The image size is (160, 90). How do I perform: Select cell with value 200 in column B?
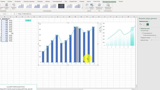pyautogui.click(x=5, y=20)
